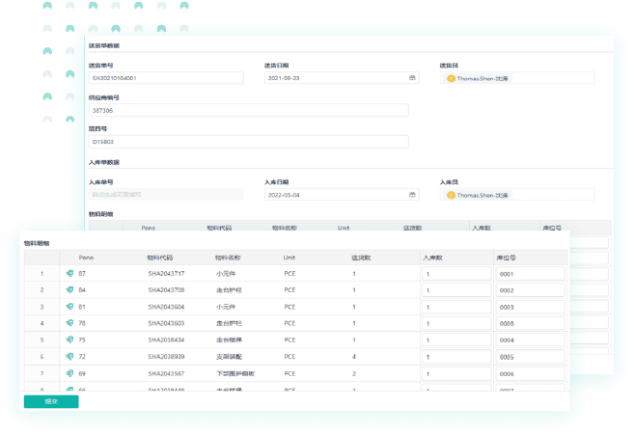Click Pono value 72
The image size is (634, 435).
click(82, 356)
